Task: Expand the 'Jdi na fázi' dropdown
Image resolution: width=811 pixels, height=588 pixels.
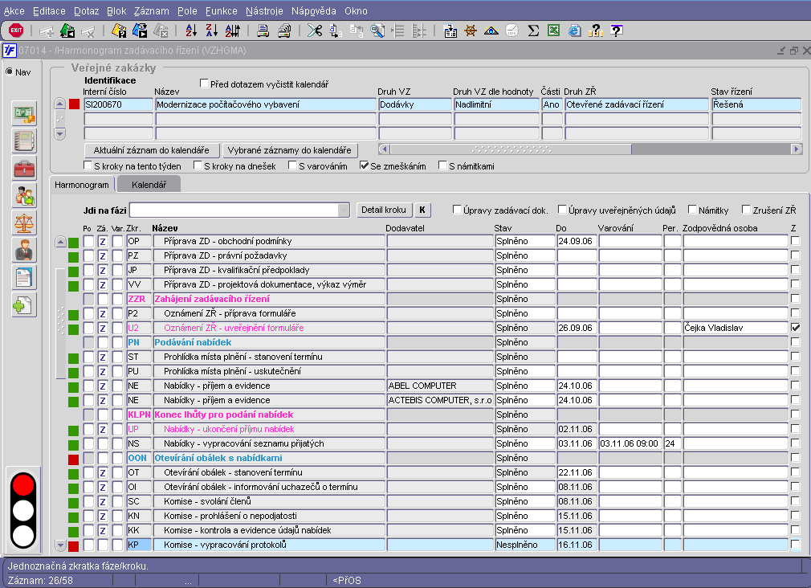Action: (344, 210)
